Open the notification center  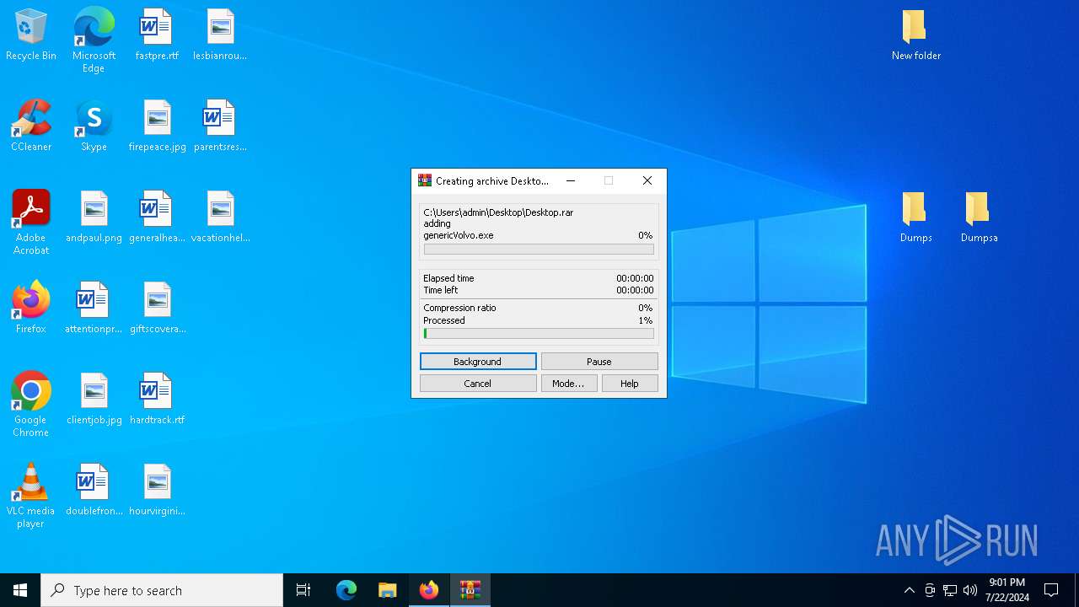(x=1051, y=590)
